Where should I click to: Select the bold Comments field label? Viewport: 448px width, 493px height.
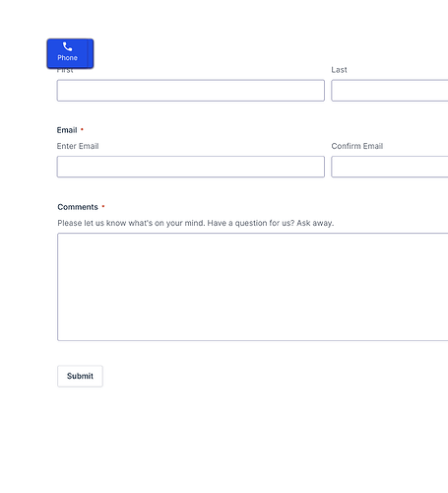78,207
